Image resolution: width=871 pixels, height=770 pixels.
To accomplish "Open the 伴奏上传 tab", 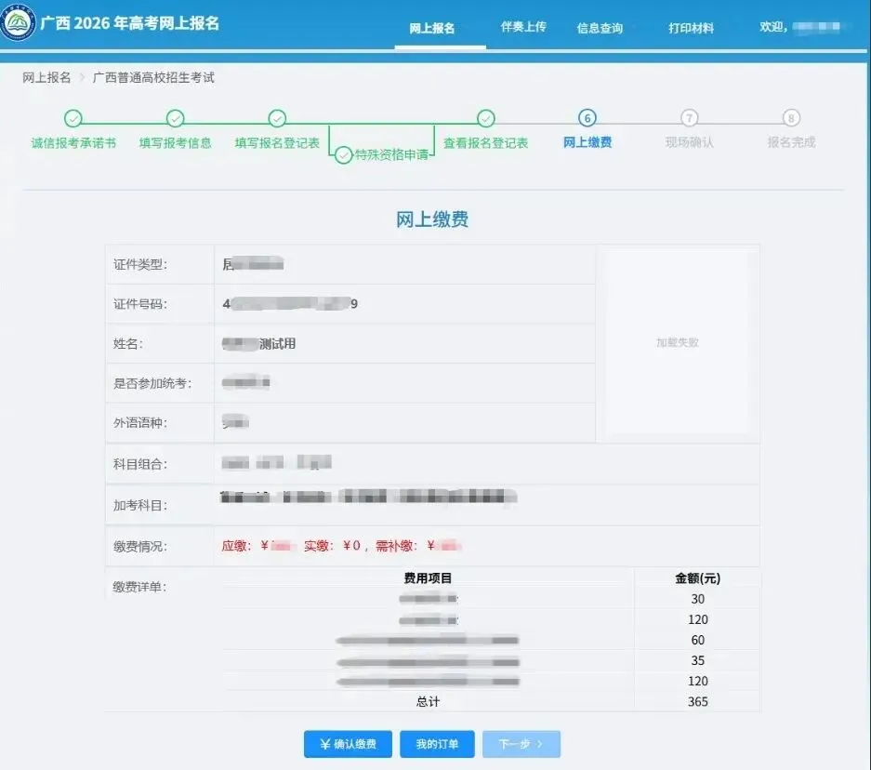I will 523,27.
